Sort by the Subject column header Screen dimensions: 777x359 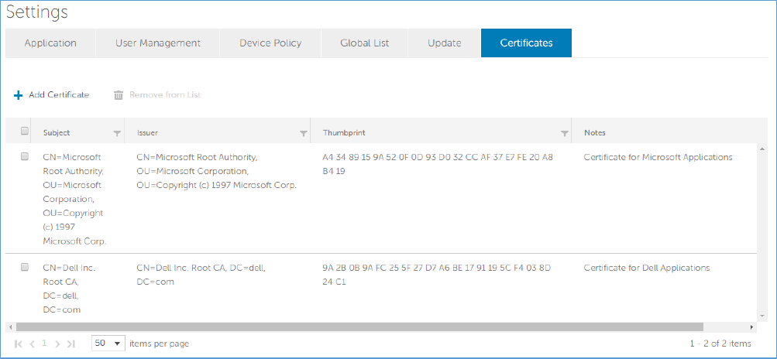(57, 133)
